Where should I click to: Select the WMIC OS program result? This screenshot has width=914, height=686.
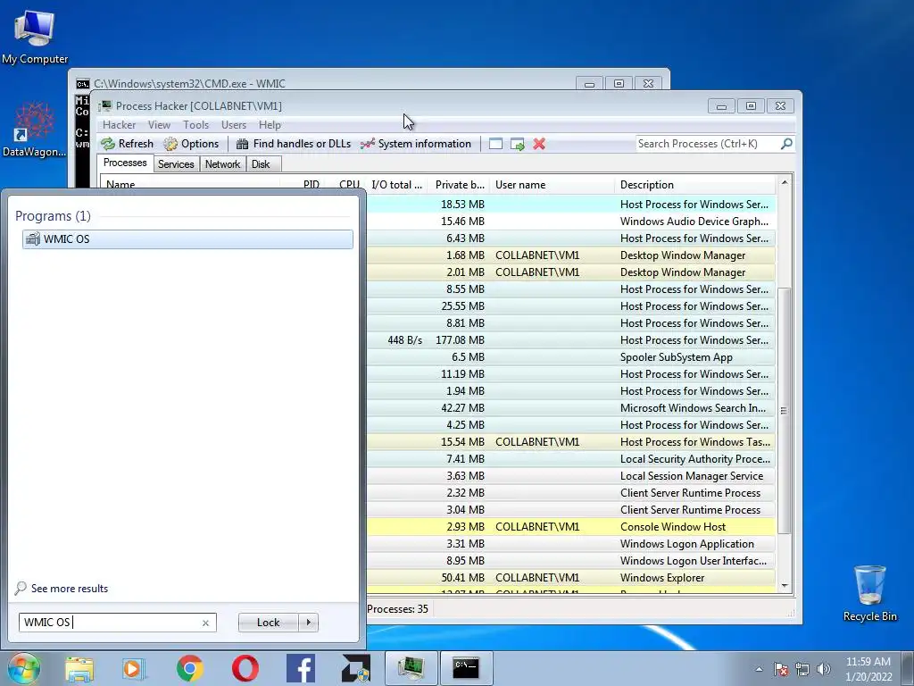[187, 239]
